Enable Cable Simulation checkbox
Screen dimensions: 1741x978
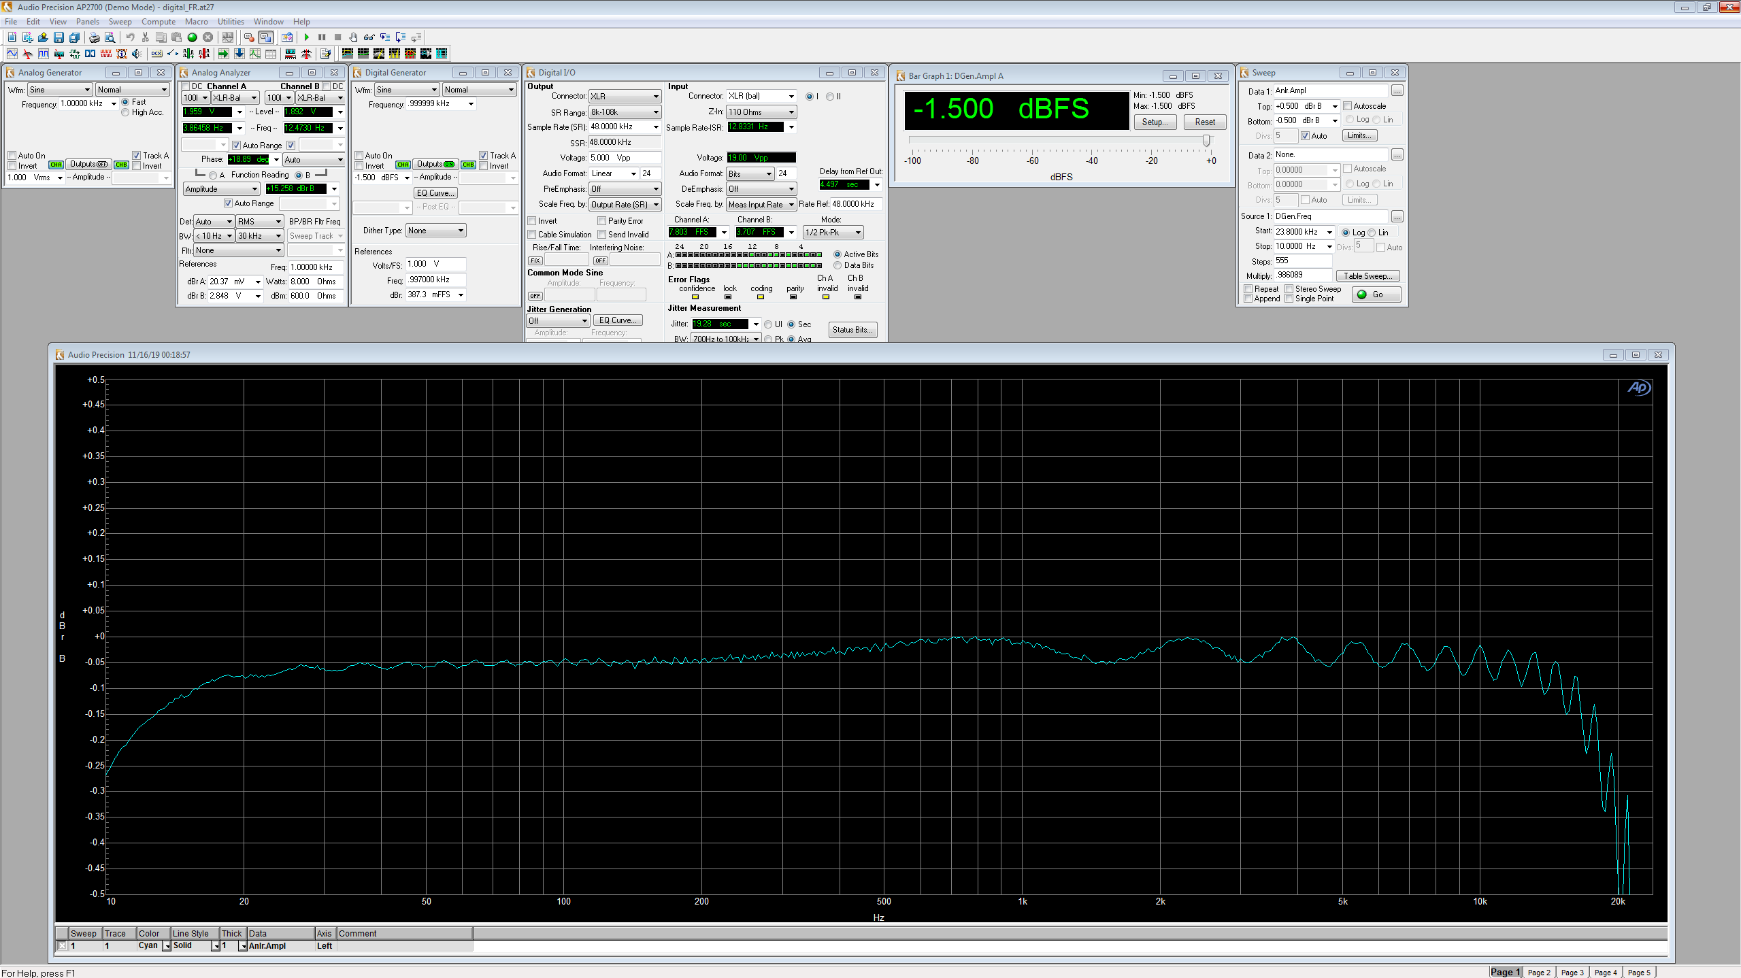(x=532, y=235)
